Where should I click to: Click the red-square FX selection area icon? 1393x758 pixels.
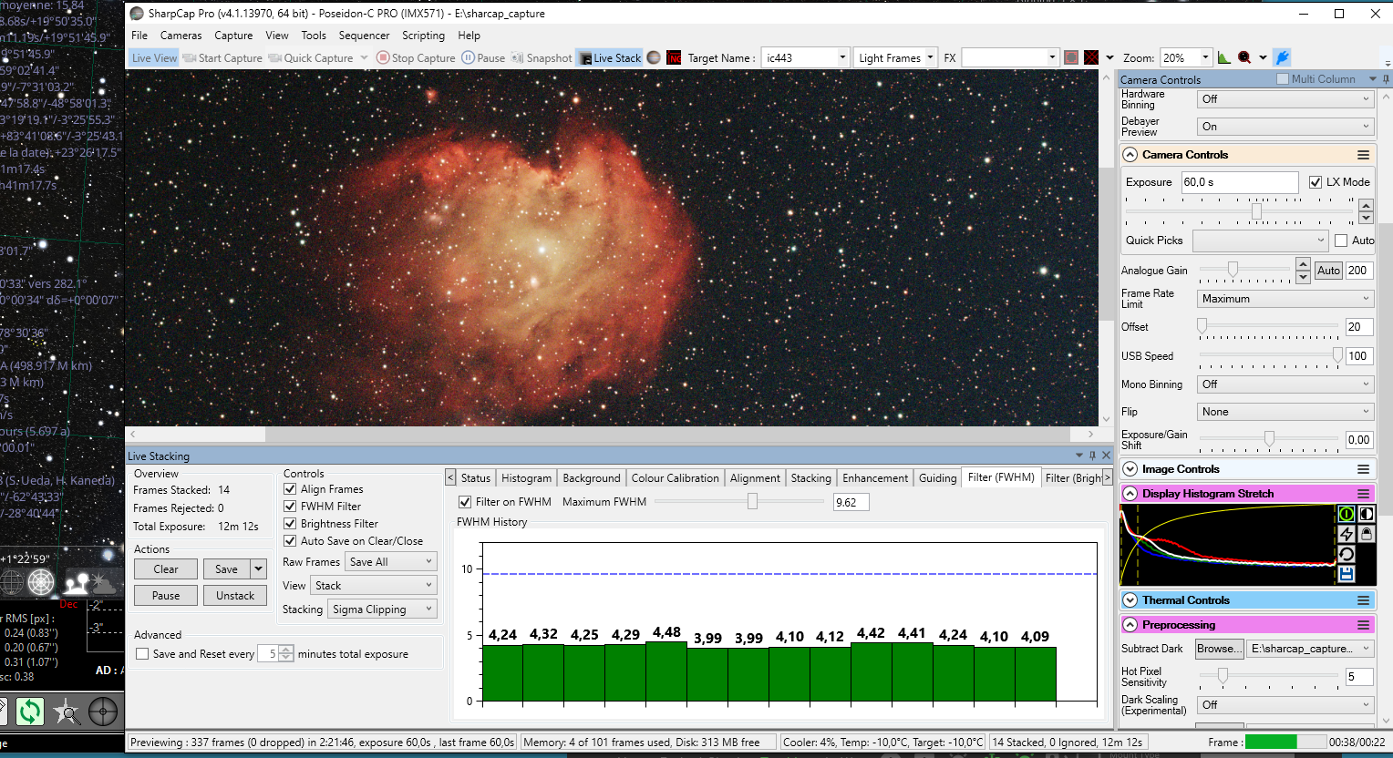coord(1071,57)
